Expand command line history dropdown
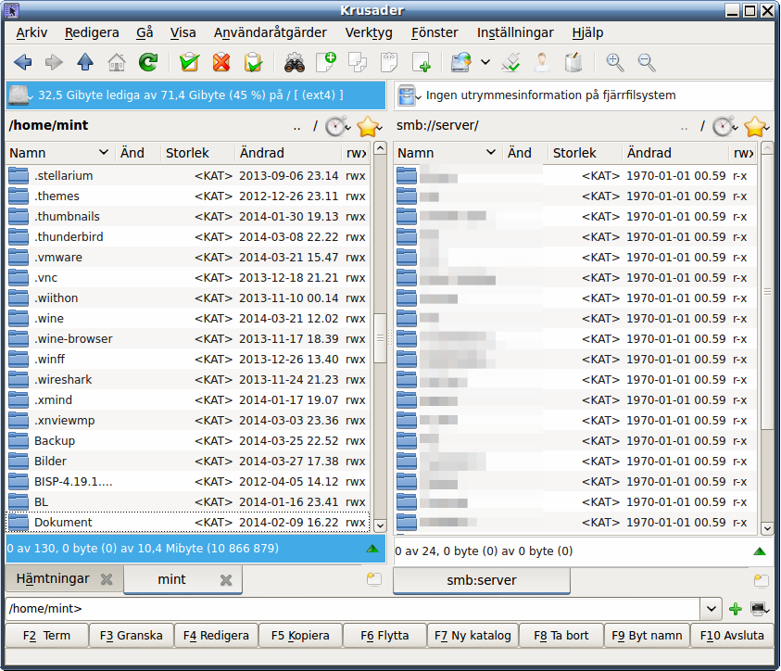The width and height of the screenshot is (781, 671). pyautogui.click(x=712, y=609)
